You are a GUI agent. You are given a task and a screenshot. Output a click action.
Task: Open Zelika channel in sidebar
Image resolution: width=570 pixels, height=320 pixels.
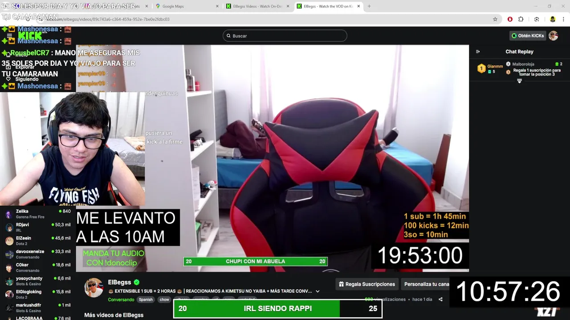click(38, 214)
